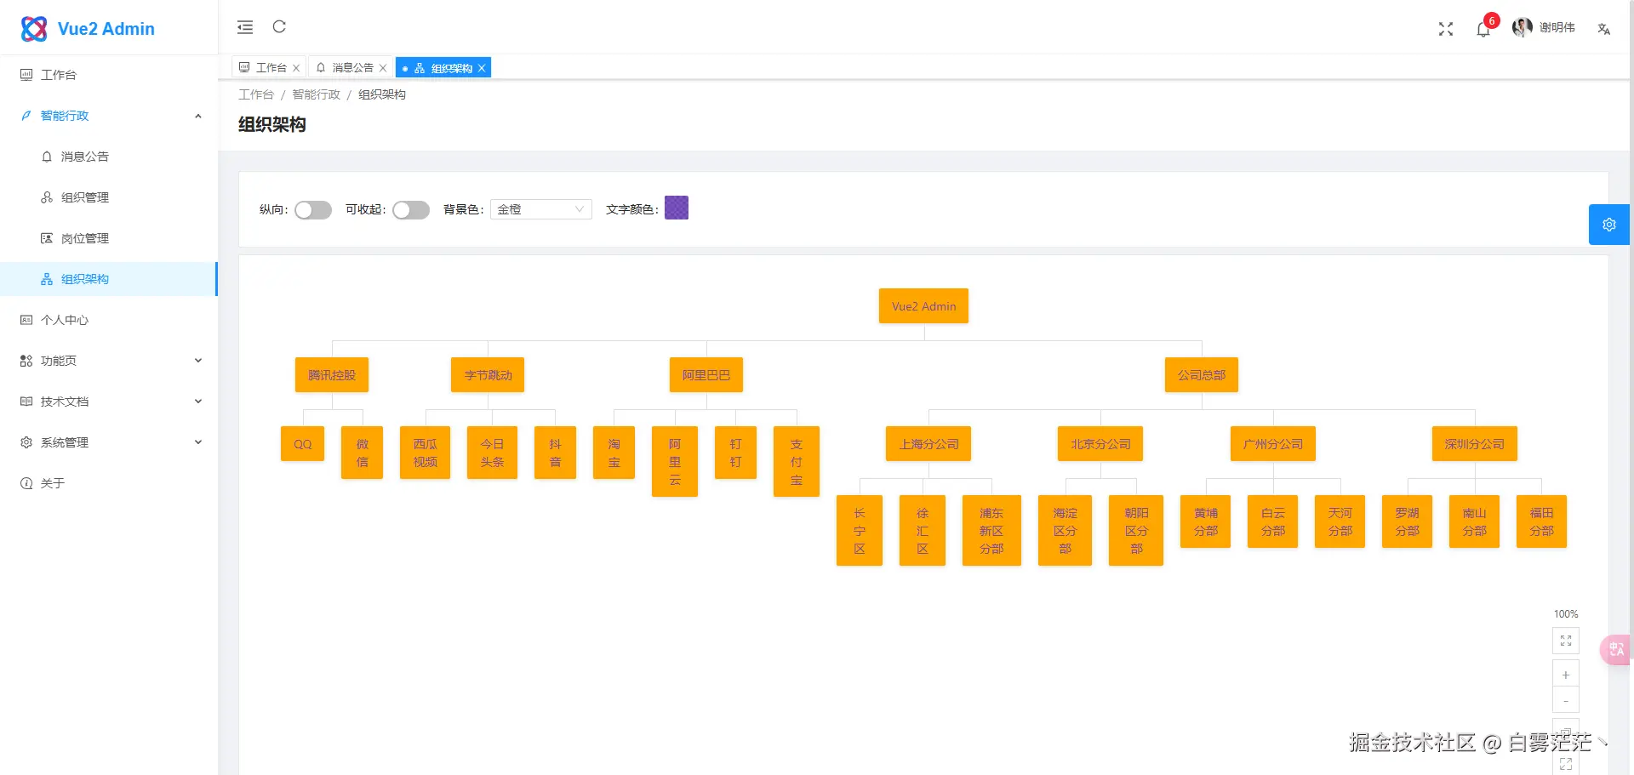Select the 浦东新区分部 org node
The height and width of the screenshot is (775, 1634).
pyautogui.click(x=991, y=531)
